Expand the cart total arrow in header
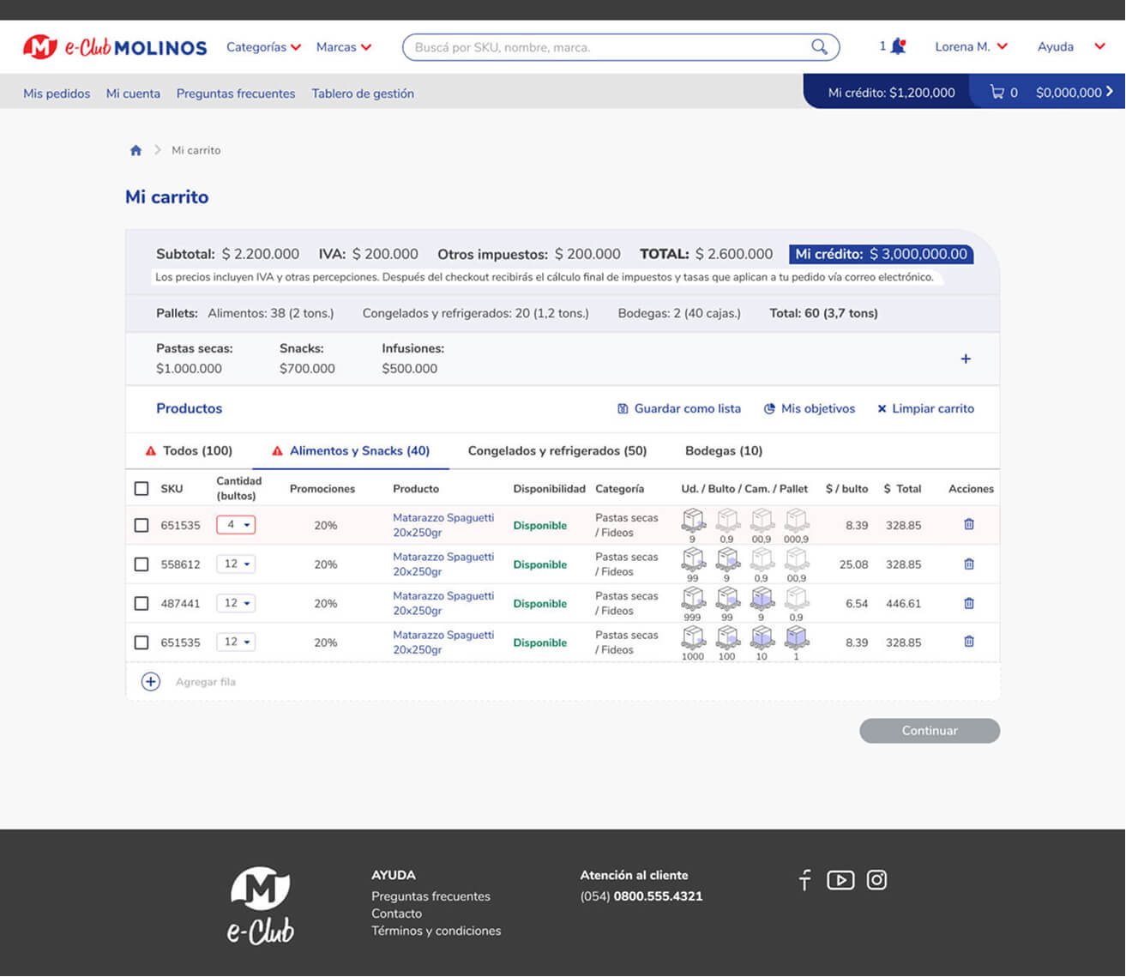 (1110, 91)
